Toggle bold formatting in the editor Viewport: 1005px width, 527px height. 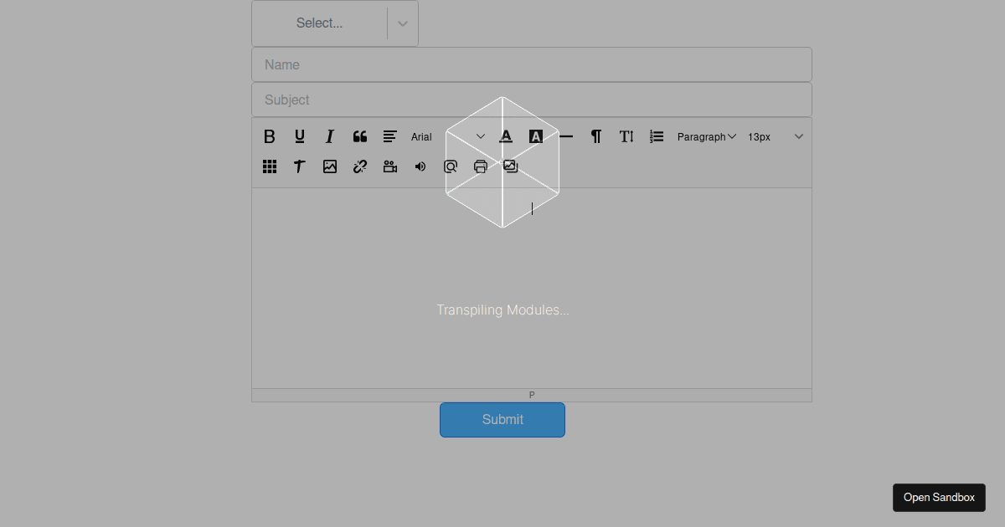(x=270, y=136)
